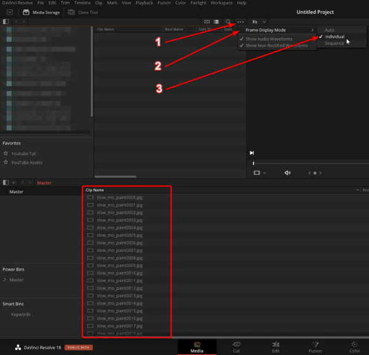Go to previous clip arrow in viewer
Image resolution: width=369 pixels, height=355 pixels.
tap(309, 173)
